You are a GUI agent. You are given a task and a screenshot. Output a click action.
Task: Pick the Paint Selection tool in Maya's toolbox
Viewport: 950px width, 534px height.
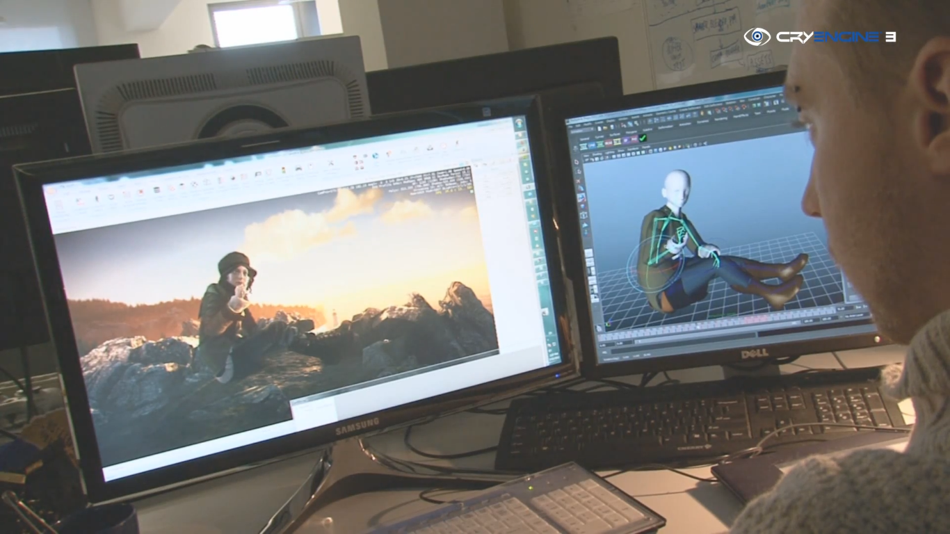tap(579, 181)
